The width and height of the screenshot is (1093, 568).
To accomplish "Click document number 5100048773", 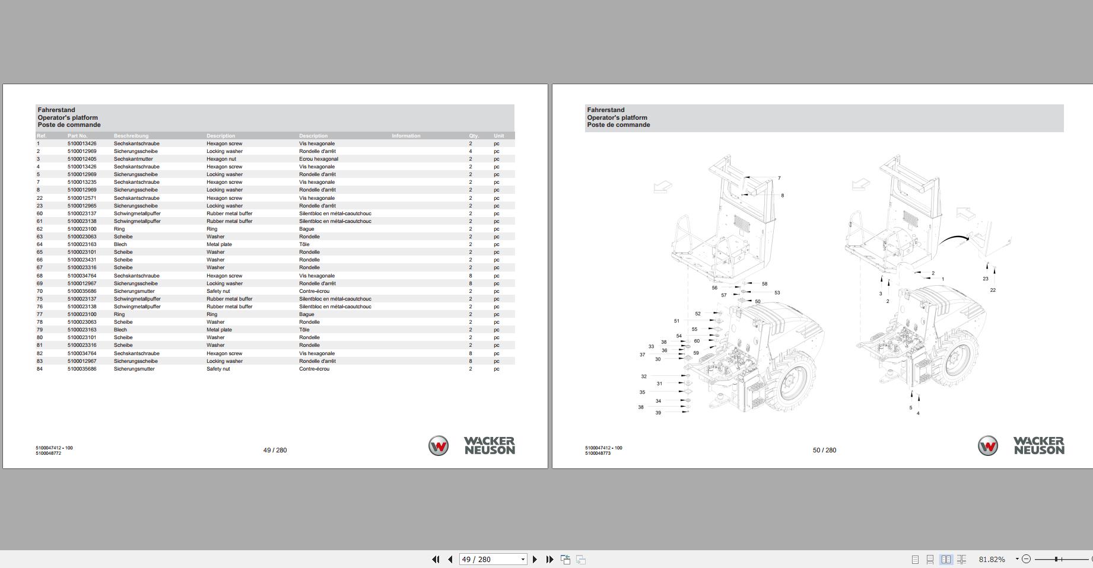I will click(598, 453).
